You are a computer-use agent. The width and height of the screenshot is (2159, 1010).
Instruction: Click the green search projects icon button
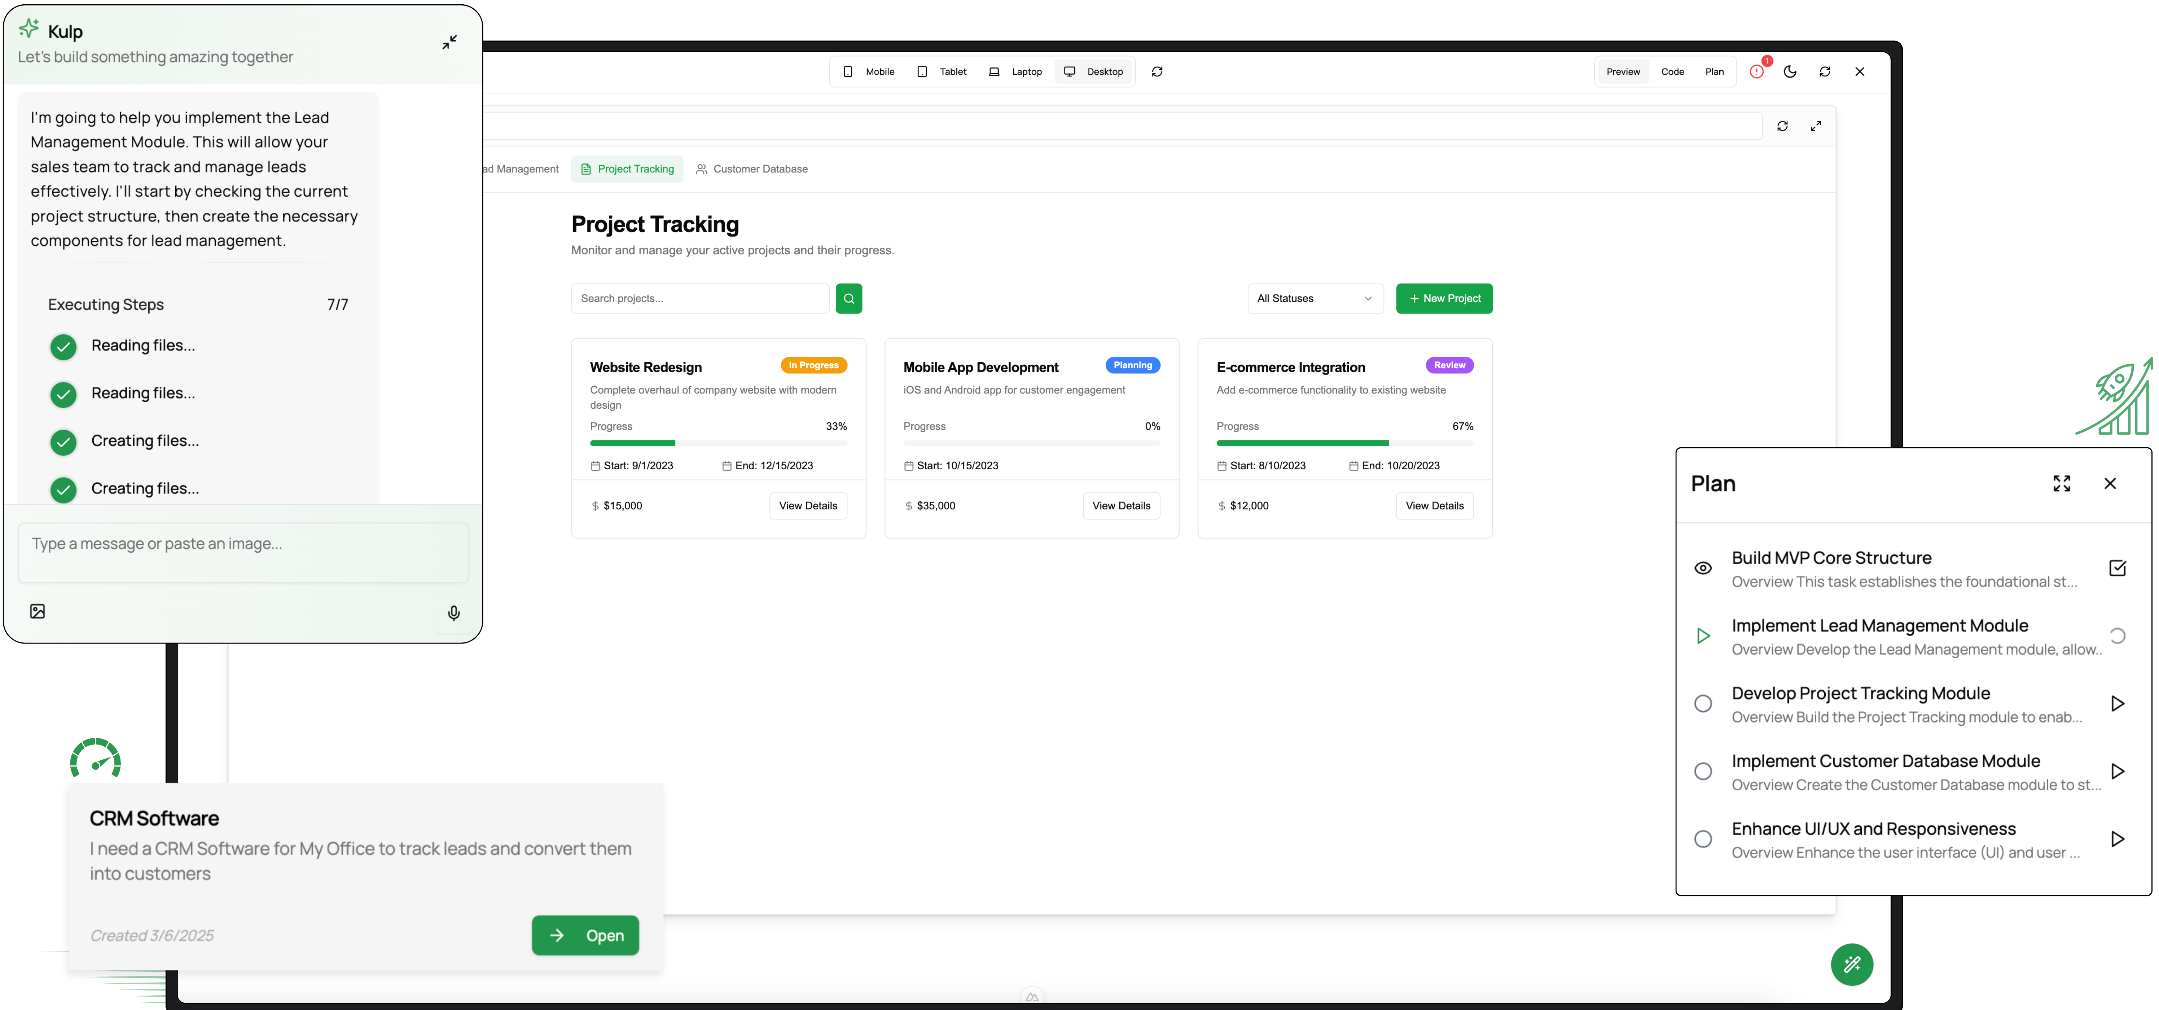pyautogui.click(x=848, y=298)
